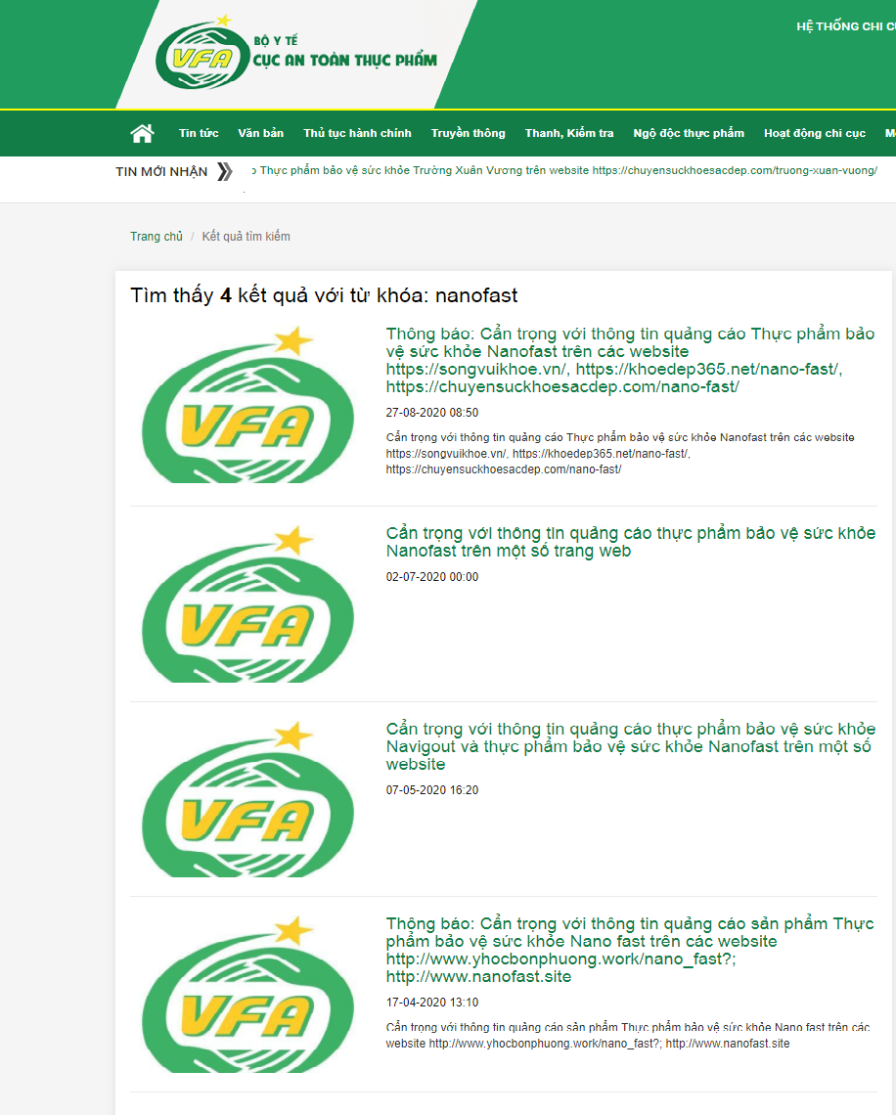Viewport: 896px width, 1115px height.
Task: Open the yhocbonphuong.work Nano fast notice
Action: 630,950
